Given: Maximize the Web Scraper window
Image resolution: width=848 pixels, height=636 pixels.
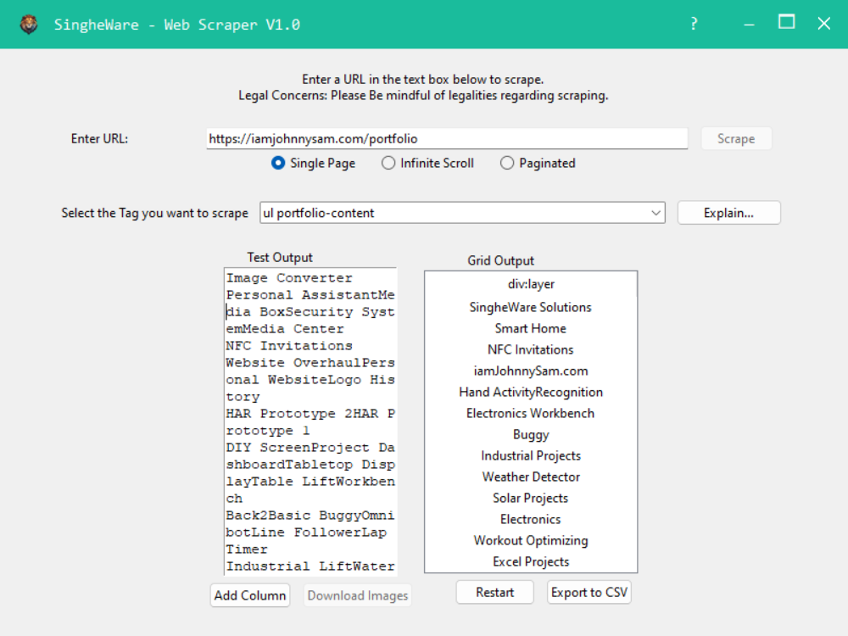Looking at the screenshot, I should point(787,23).
